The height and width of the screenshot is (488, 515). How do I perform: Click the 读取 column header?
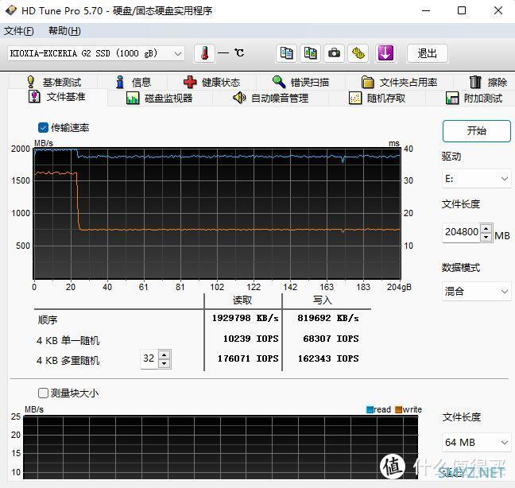pos(242,300)
